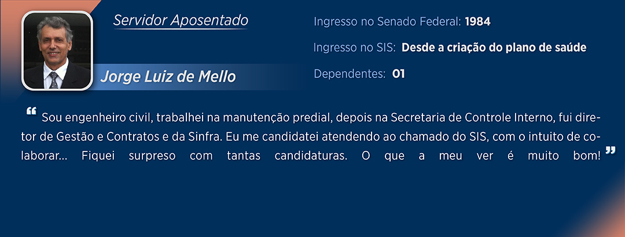Click the opening quotation mark icon
Screen dimensions: 625x237
(32, 111)
